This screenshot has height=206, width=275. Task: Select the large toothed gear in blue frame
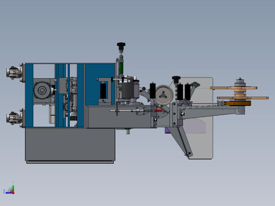pyautogui.click(x=42, y=90)
